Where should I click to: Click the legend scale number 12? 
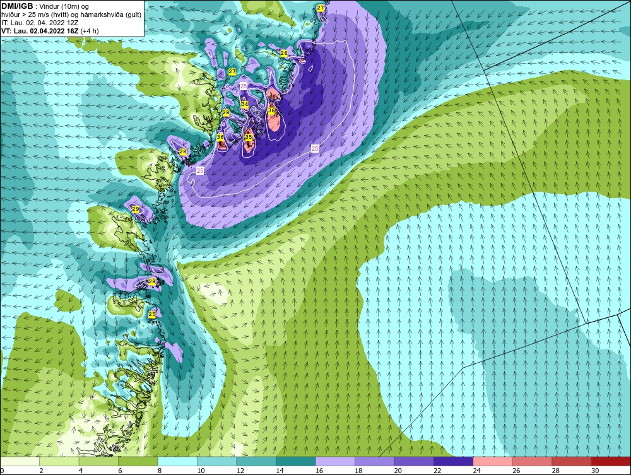point(240,471)
